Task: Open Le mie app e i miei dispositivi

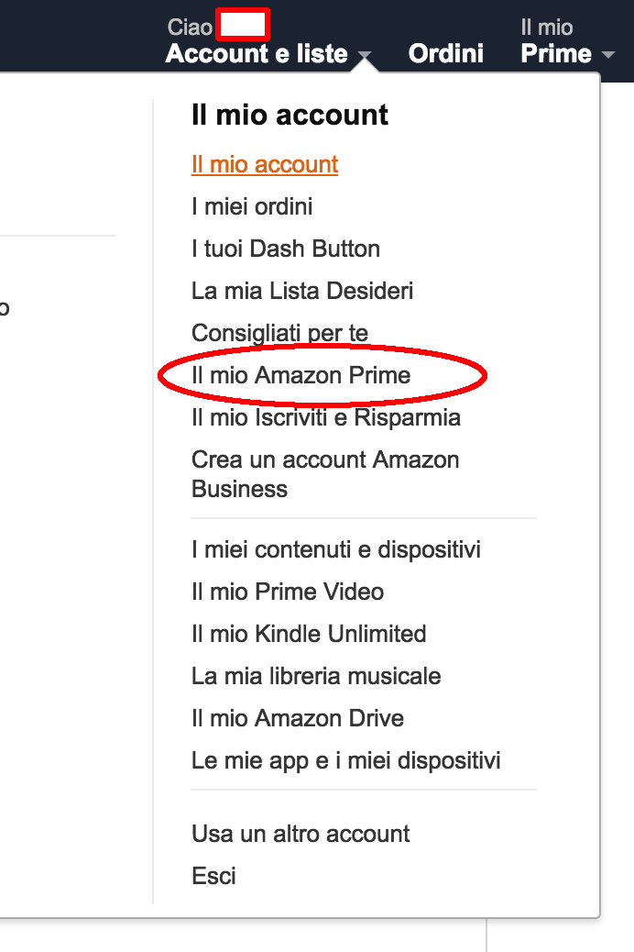Action: tap(345, 760)
